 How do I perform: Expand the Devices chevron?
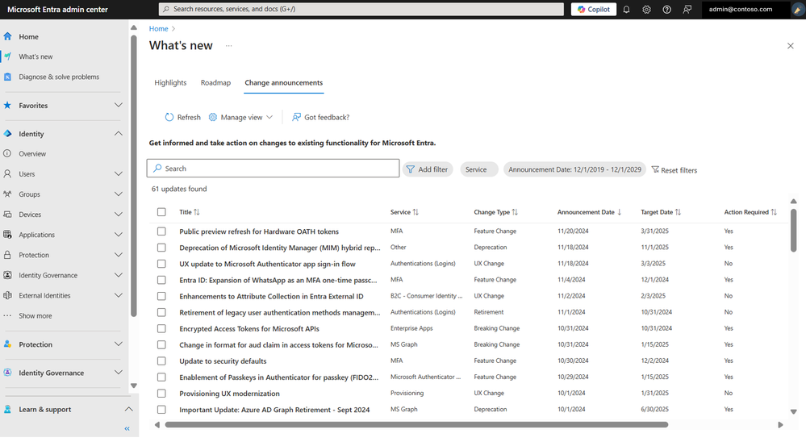point(119,215)
